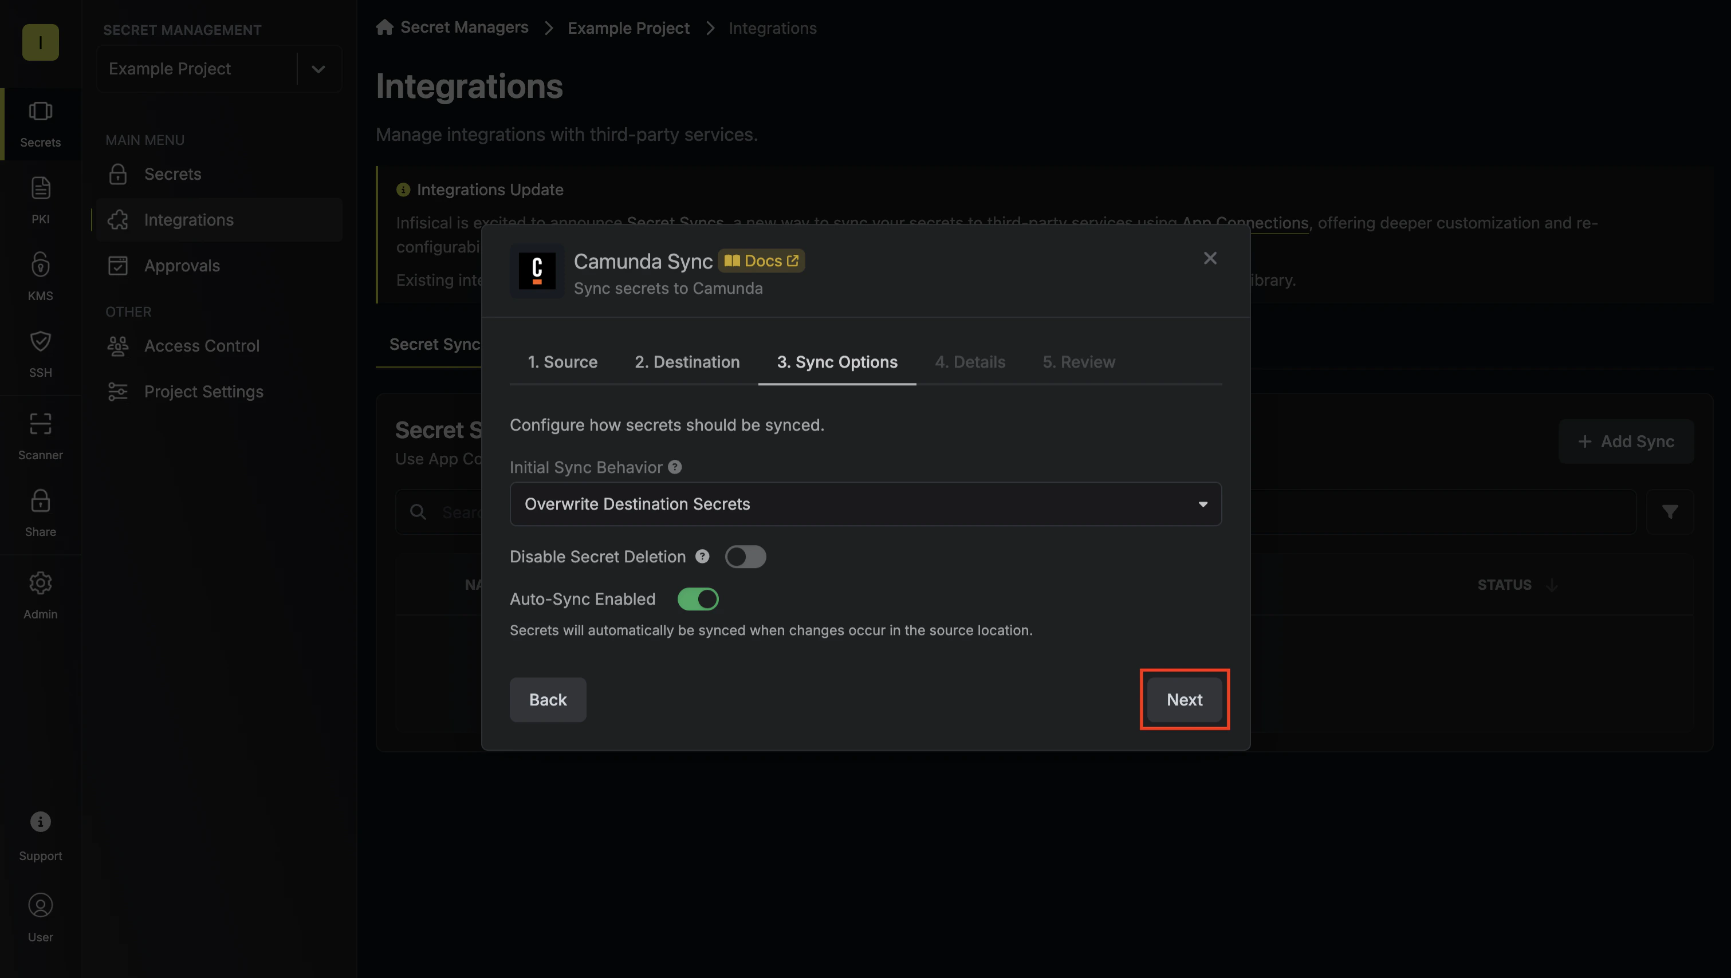This screenshot has height=978, width=1731.
Task: Click the Status column sort arrow
Action: (x=1552, y=585)
